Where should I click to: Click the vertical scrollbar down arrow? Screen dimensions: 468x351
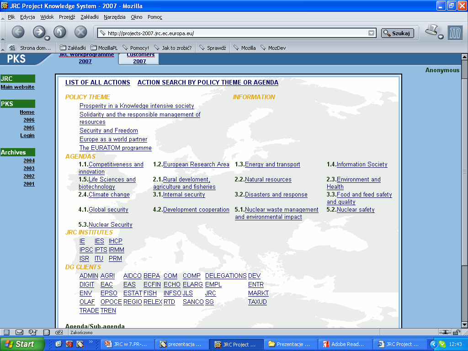(464, 325)
